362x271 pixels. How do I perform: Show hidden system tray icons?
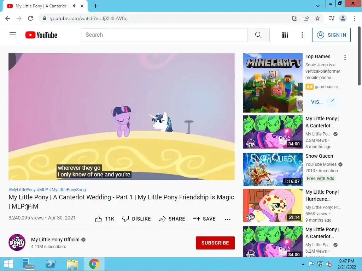tap(303, 264)
